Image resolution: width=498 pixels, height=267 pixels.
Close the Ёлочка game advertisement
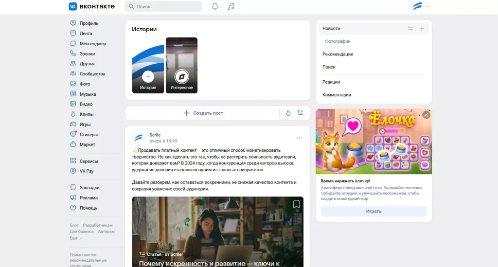426,115
